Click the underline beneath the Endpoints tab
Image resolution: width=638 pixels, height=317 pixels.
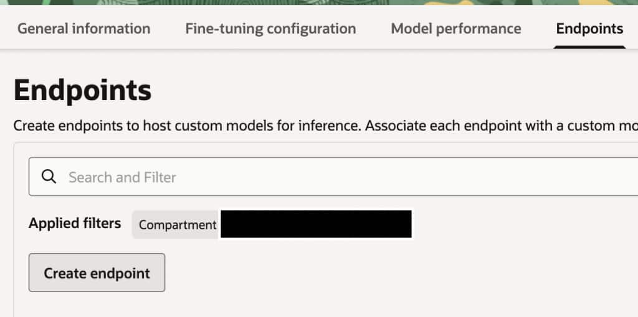click(589, 47)
